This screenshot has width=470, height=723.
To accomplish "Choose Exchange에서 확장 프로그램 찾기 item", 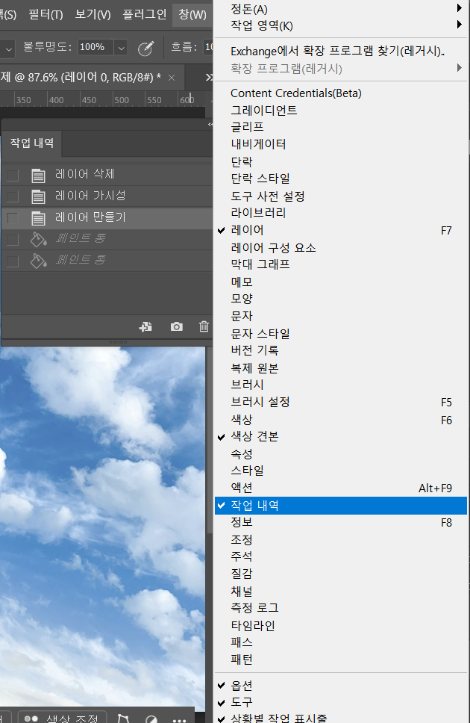I will (341, 51).
